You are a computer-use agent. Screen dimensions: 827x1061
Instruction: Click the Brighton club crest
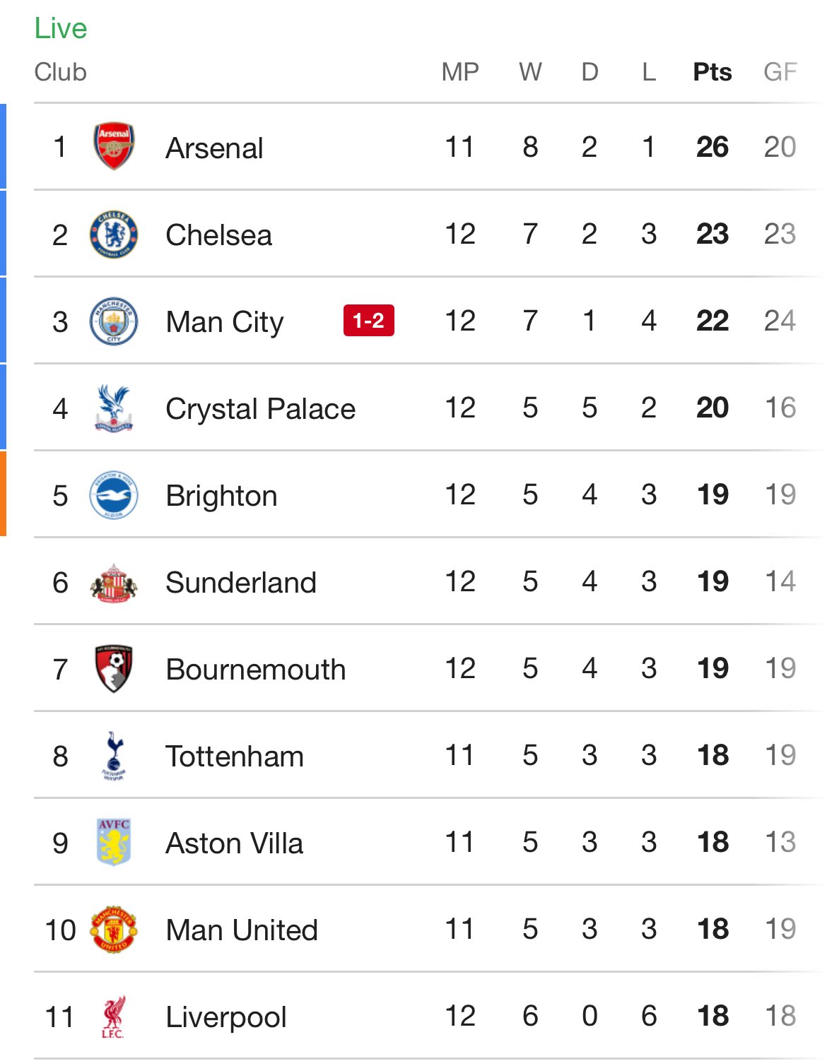coord(114,494)
